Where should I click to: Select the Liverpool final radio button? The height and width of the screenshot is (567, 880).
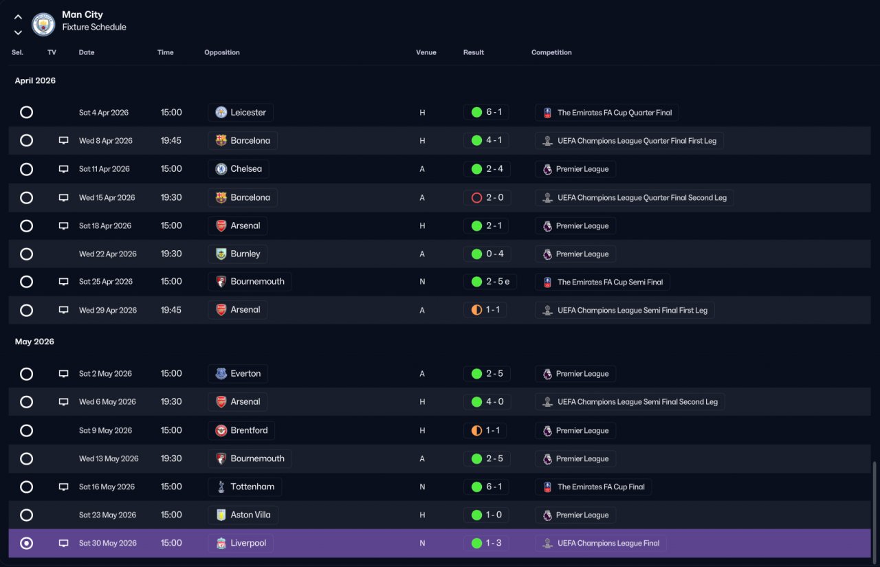(x=26, y=543)
